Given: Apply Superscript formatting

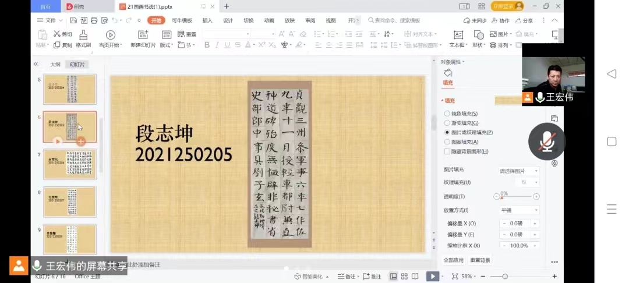Looking at the screenshot, I should click(262, 45).
